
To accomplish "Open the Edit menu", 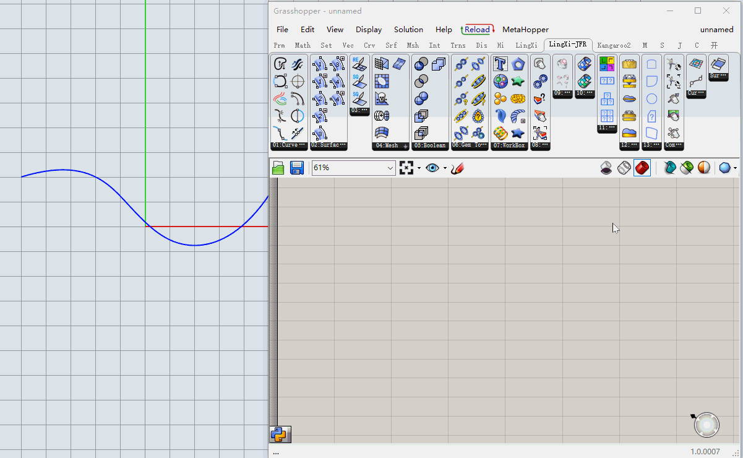I will click(x=307, y=30).
